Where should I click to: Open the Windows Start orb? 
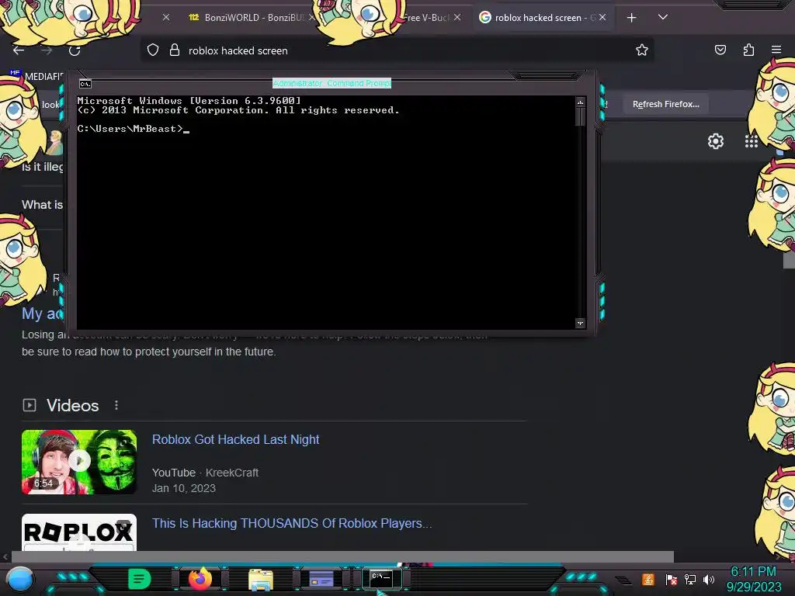(20, 579)
